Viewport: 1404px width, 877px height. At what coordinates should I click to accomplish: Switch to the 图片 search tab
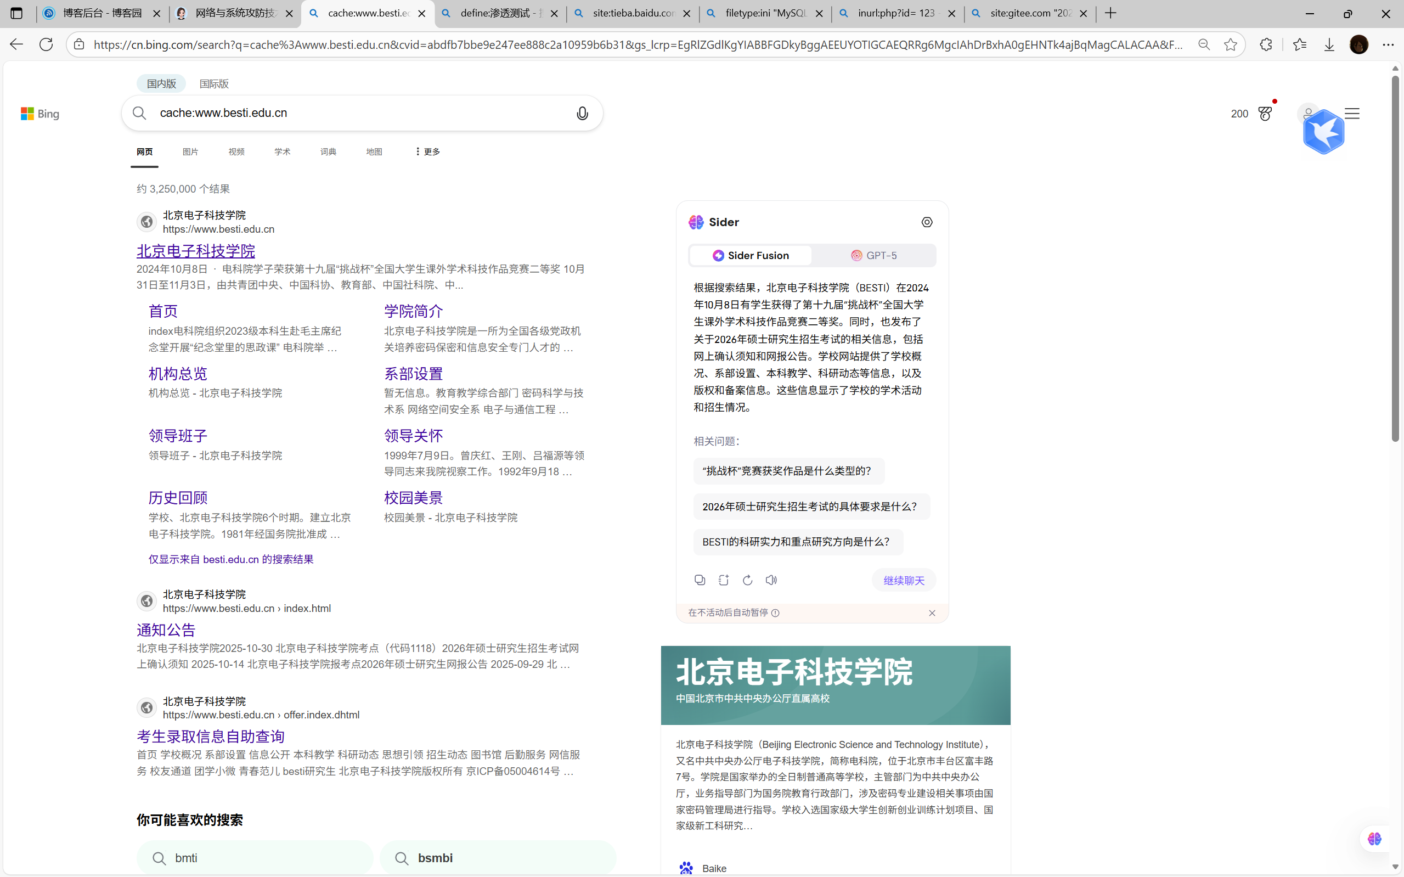[x=190, y=151]
